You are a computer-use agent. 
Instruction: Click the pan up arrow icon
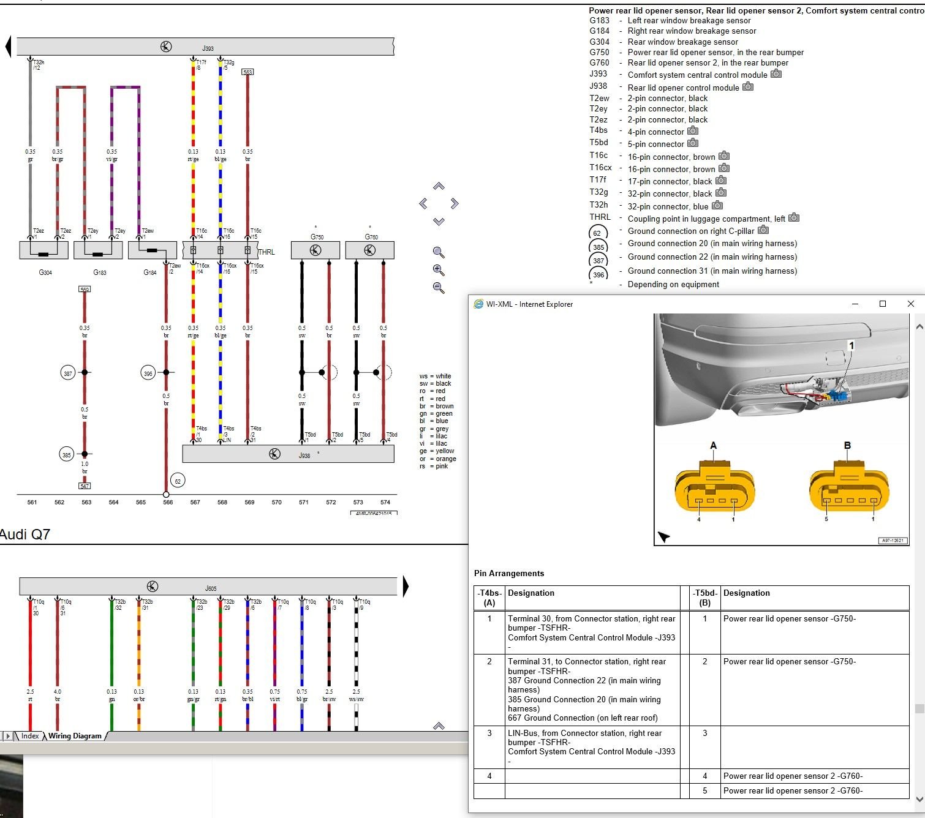click(438, 186)
